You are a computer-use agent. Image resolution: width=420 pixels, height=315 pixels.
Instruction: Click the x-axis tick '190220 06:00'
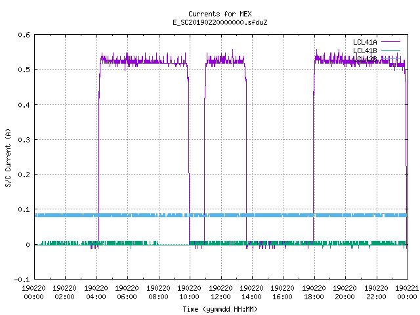[x=127, y=292]
